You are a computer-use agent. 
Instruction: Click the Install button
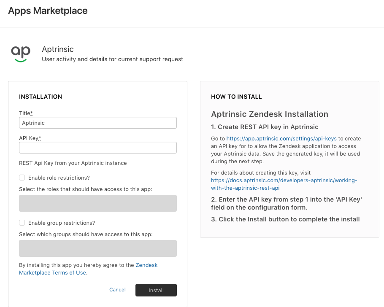coord(156,290)
